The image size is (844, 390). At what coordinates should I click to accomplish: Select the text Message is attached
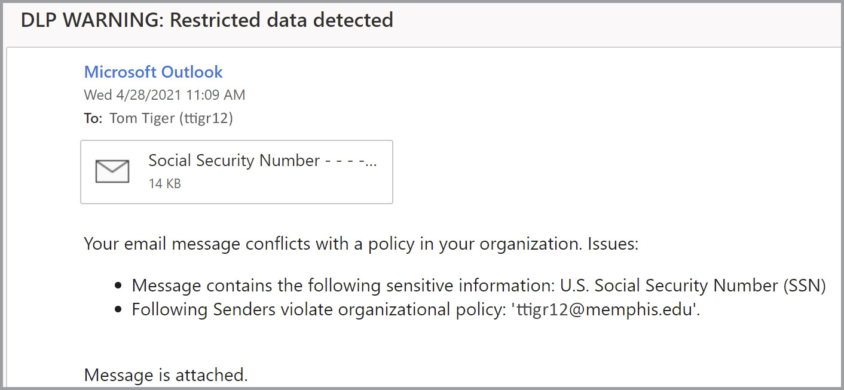coord(164,375)
